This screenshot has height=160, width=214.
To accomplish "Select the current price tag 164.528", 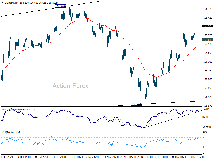I will (x=208, y=26).
